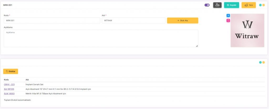Click the Witraw brand logo thumbnail
Viewport: 269px width, 109px height.
[247, 31]
